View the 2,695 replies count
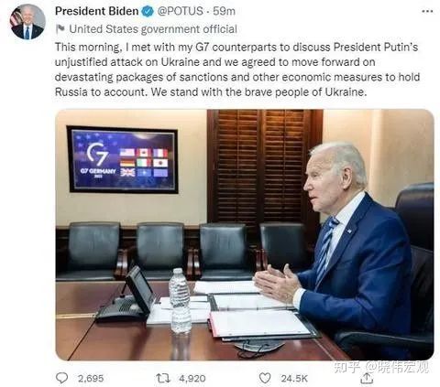 click(x=91, y=379)
